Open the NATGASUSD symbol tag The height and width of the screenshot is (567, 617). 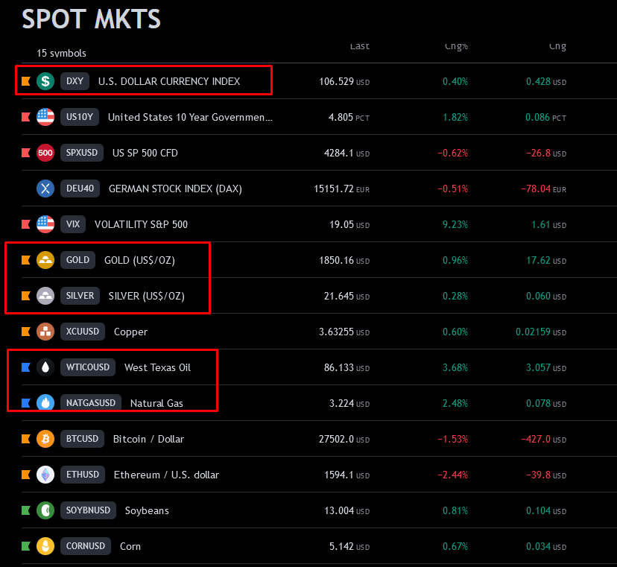[91, 403]
